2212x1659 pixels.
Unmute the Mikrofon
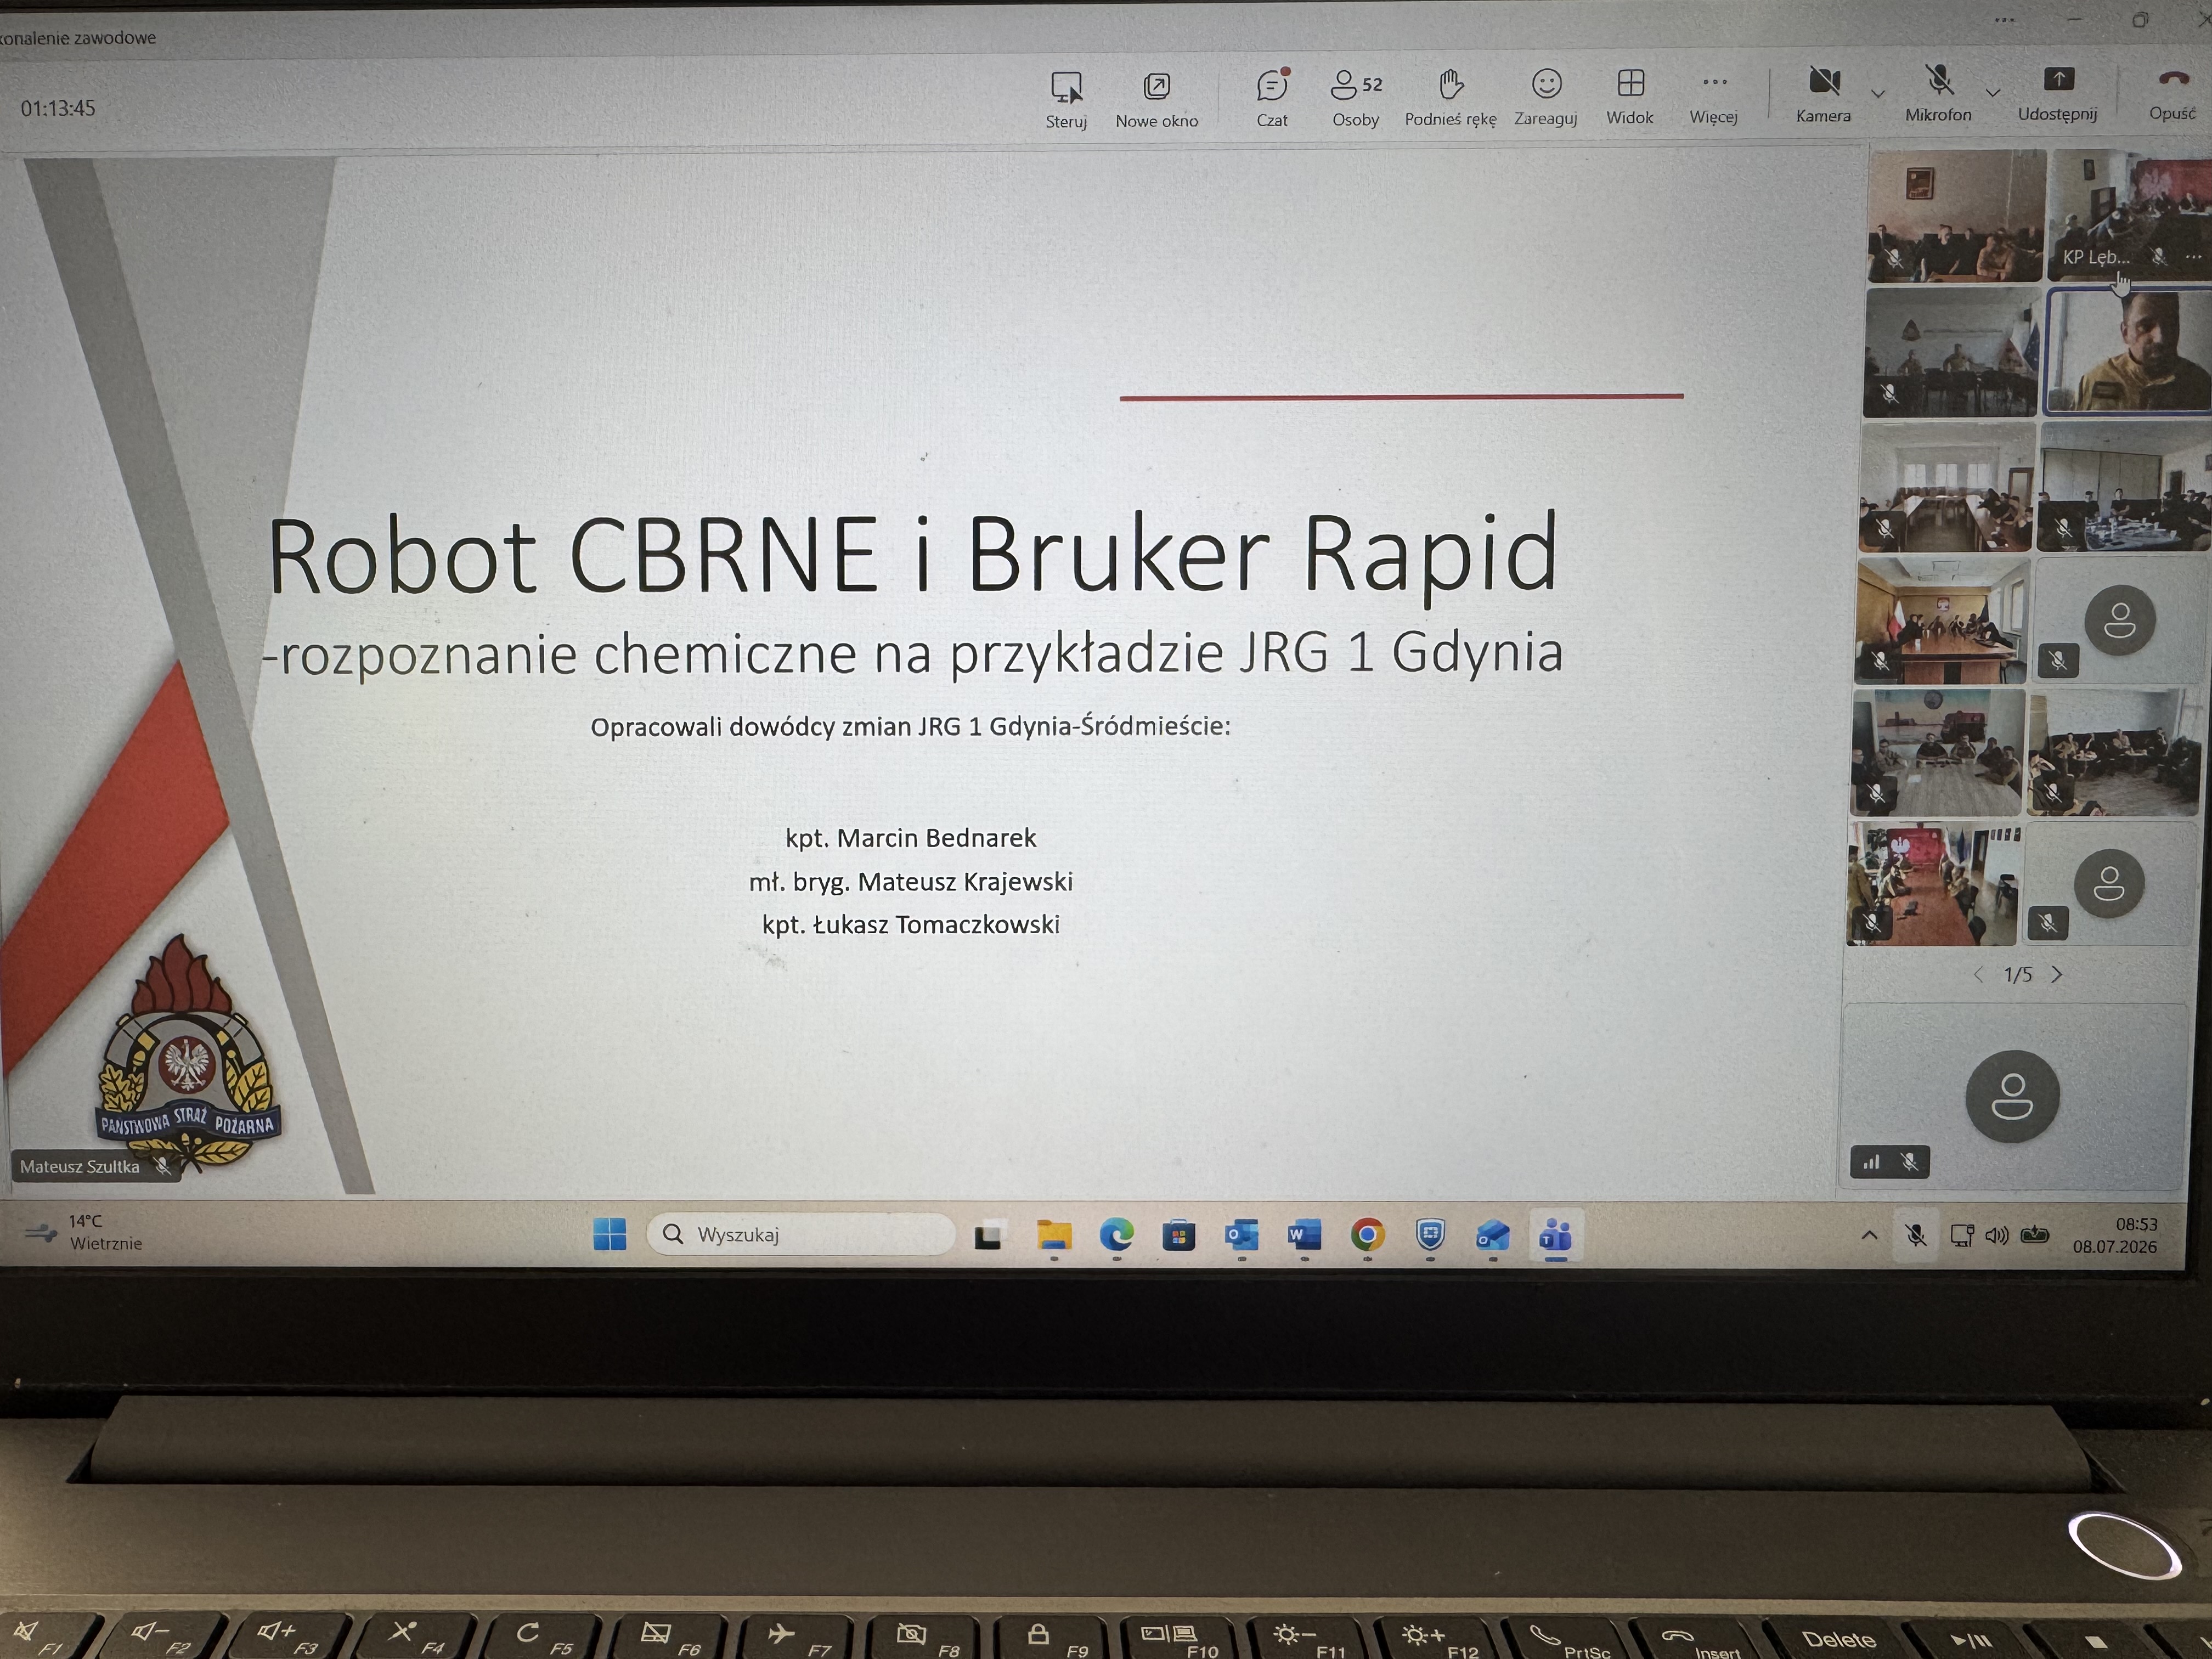(x=1938, y=94)
